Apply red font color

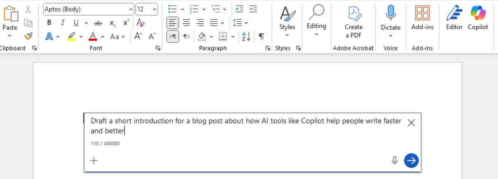coord(93,37)
